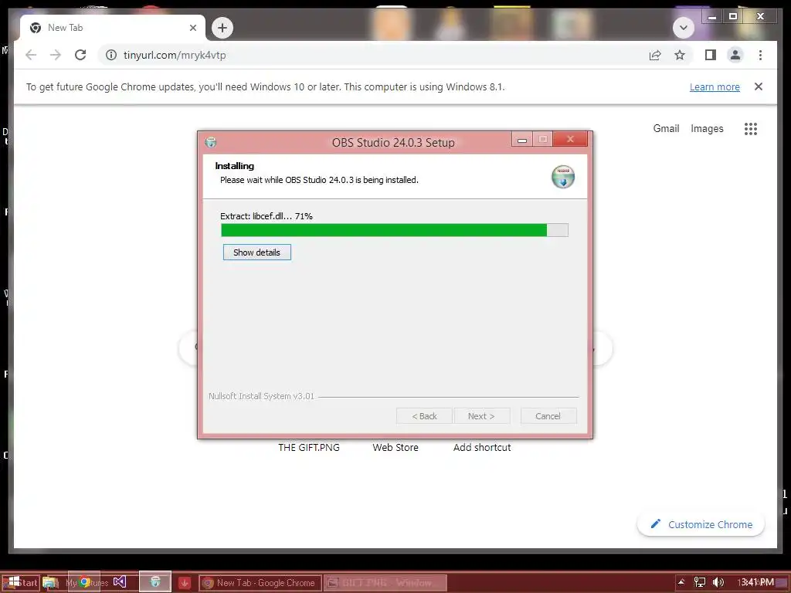Open Gmail link
791x593 pixels.
666,129
